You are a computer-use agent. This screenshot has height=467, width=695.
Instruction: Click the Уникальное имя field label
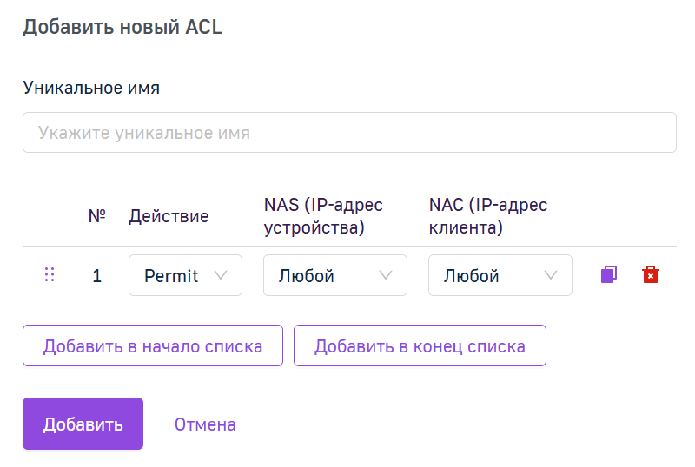click(x=91, y=88)
